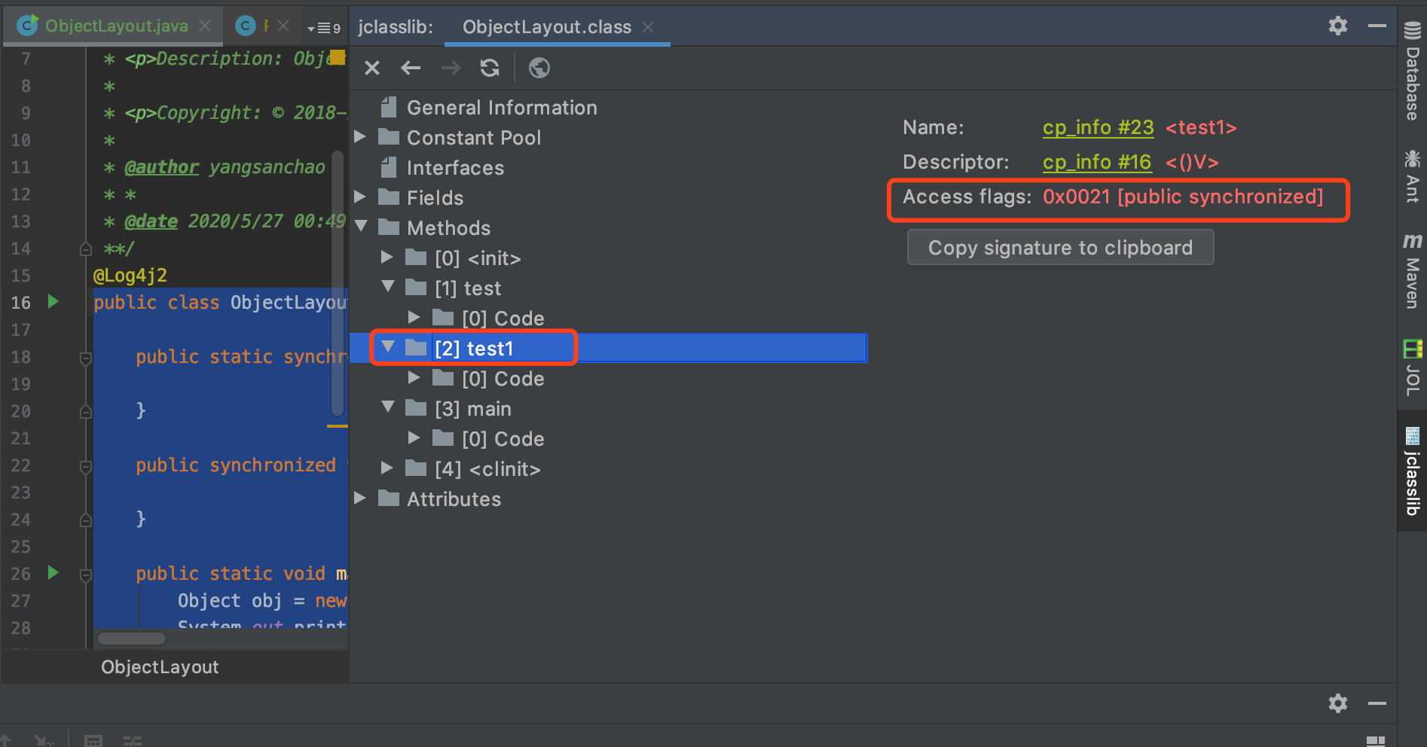
Task: Expand the Attributes node
Action: (360, 499)
